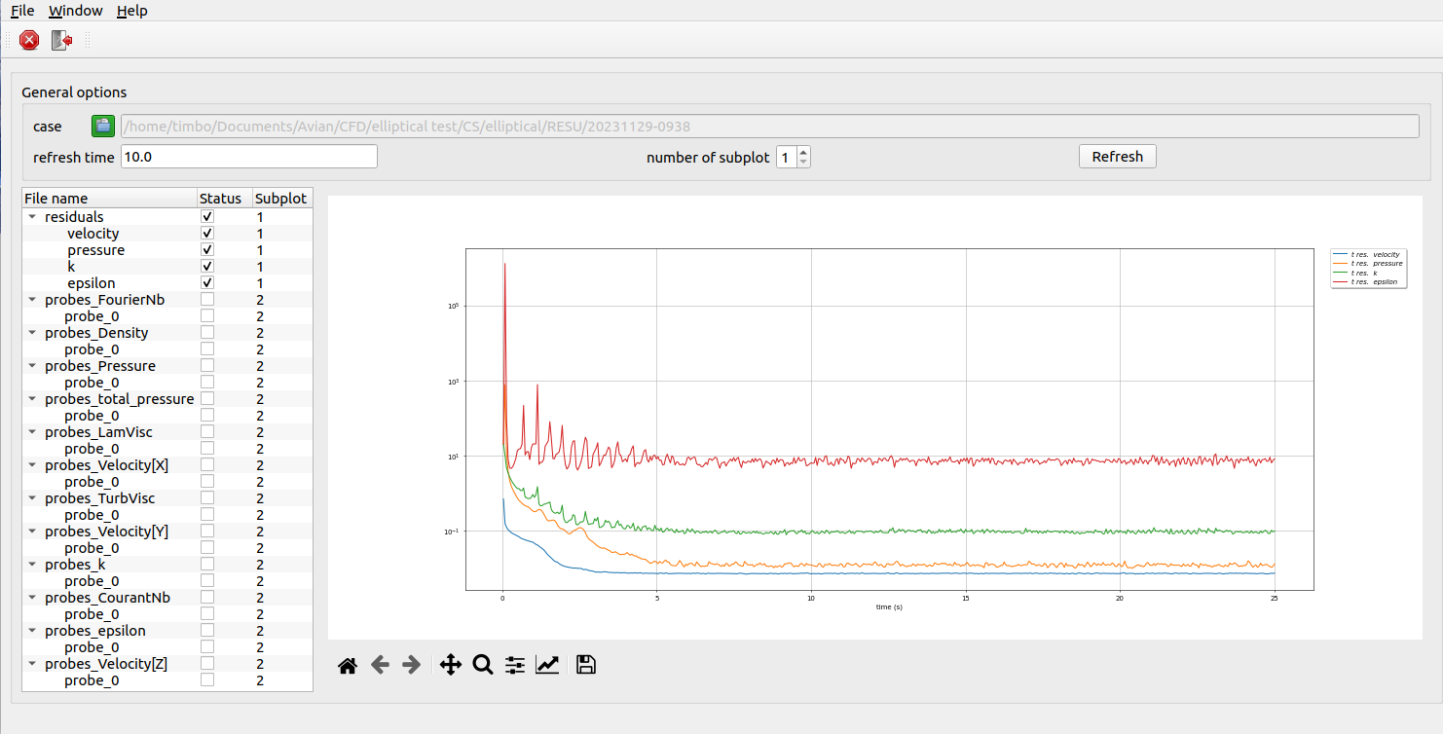The image size is (1443, 734).
Task: Click the red stop icon in toolbar
Action: 29,40
